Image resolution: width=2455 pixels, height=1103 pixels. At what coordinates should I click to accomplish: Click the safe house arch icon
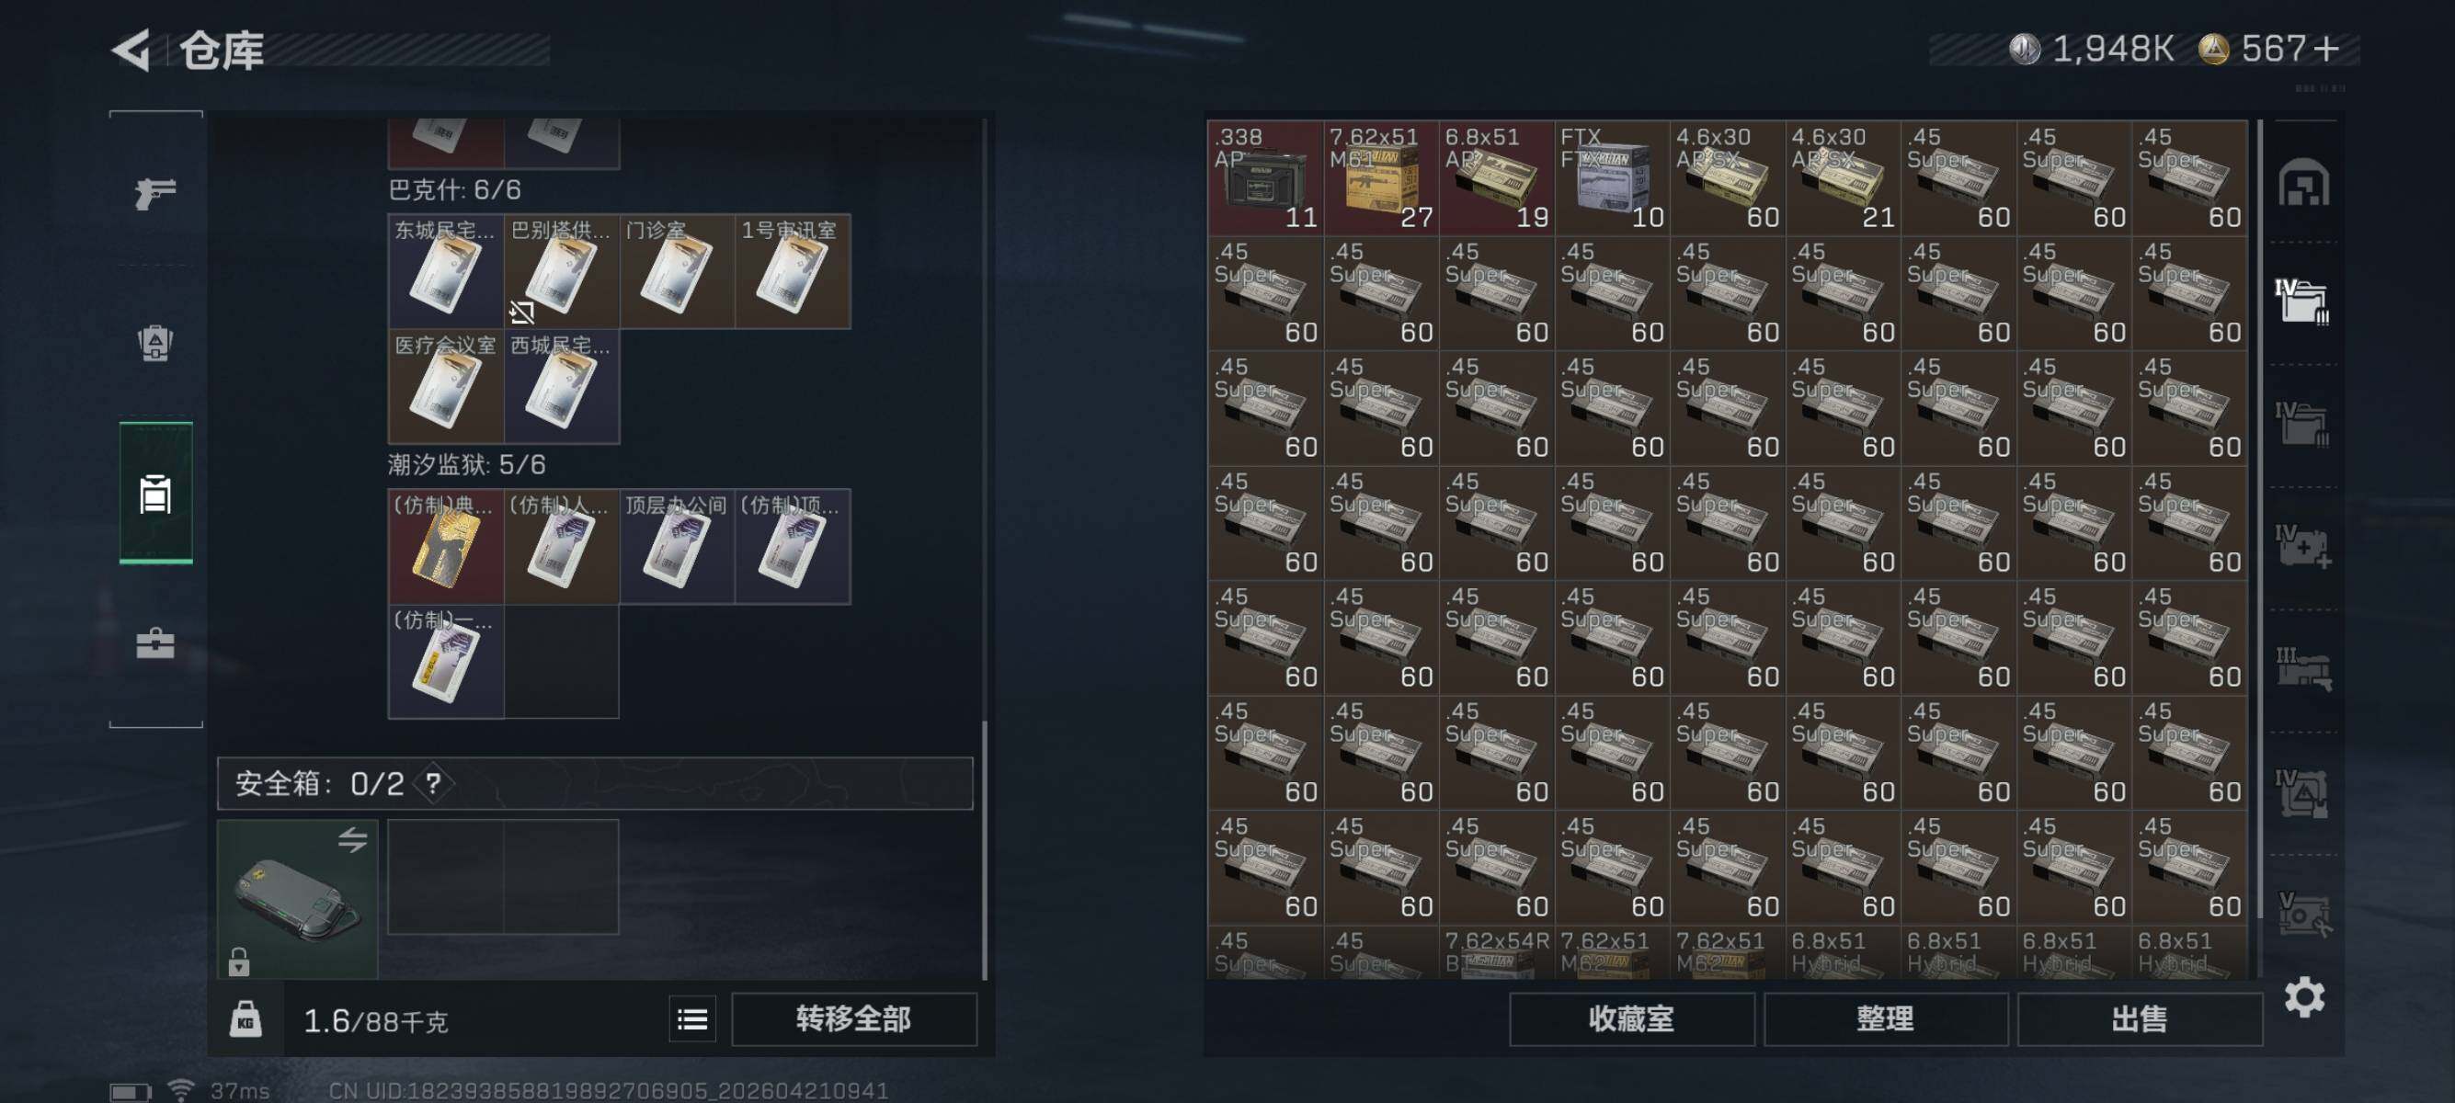point(2303,182)
